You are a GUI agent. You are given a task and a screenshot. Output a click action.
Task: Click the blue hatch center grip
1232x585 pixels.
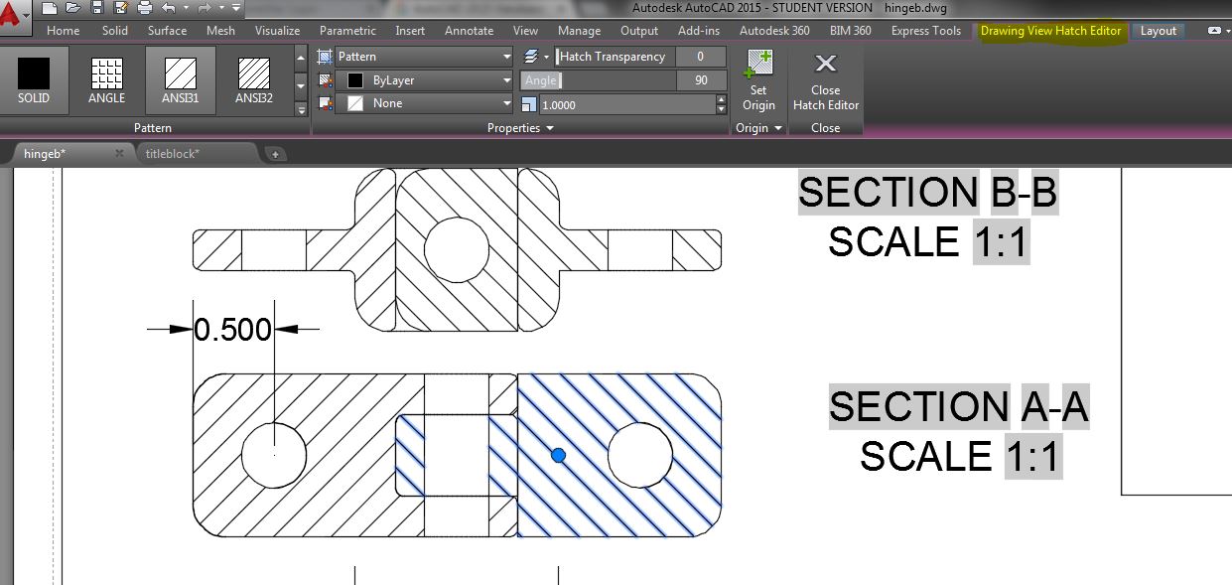pyautogui.click(x=558, y=455)
